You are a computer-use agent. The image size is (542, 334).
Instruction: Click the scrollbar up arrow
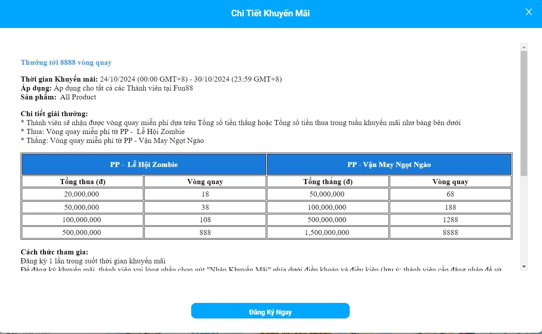524,47
